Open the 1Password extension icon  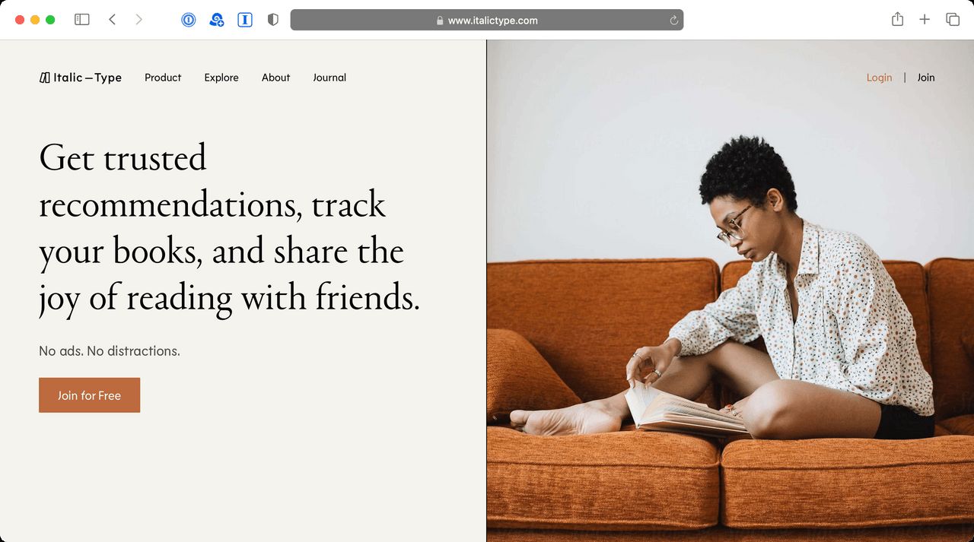[189, 20]
